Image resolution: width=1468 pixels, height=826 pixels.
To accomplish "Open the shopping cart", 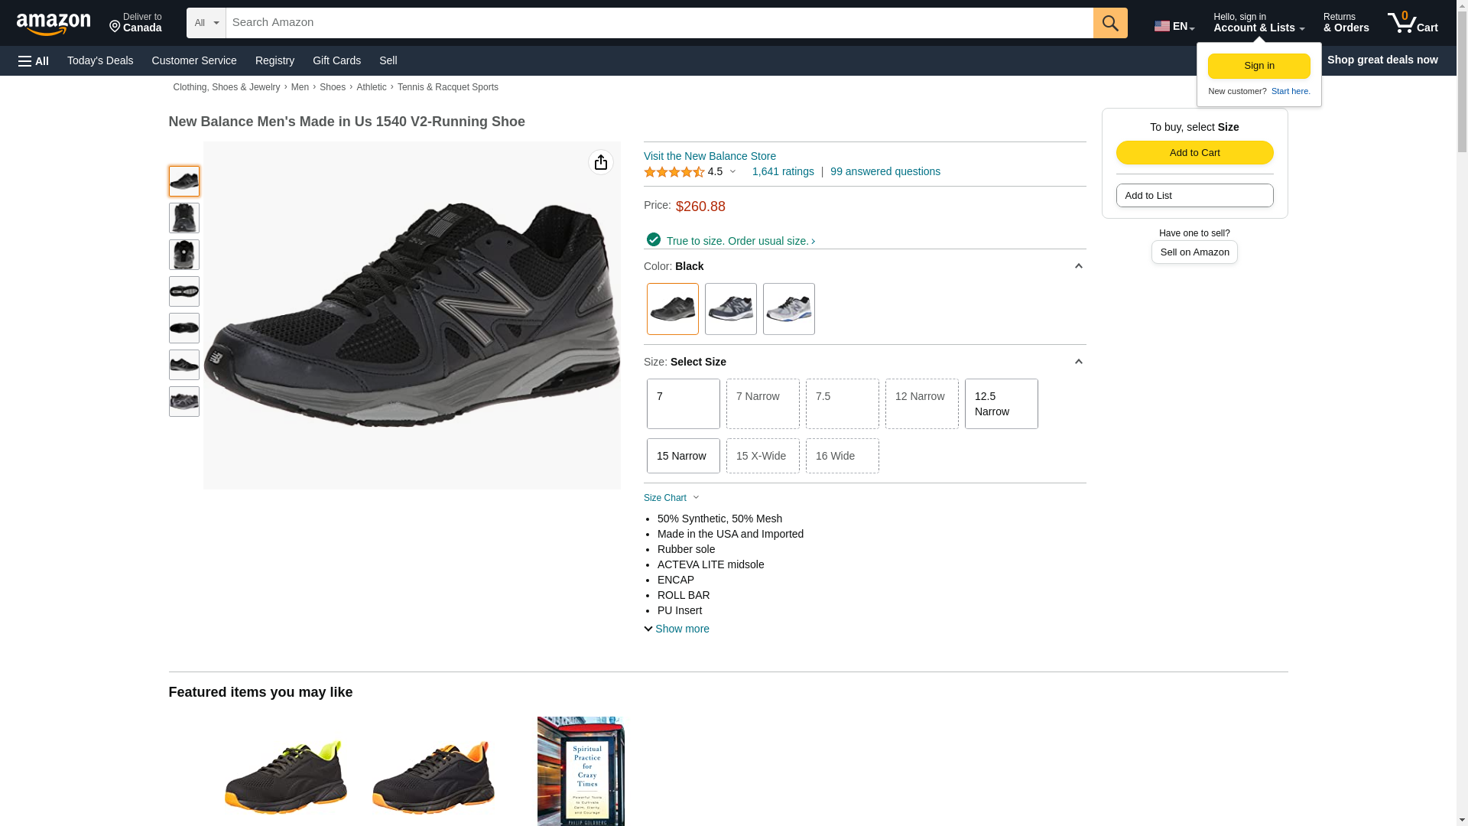I will (1412, 23).
